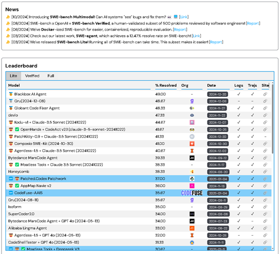Open site link icon for Blackbox AI Agent

(x=265, y=94)
